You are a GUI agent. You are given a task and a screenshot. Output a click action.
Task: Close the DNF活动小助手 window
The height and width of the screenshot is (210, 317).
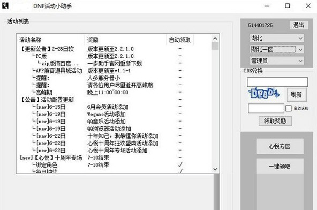click(x=308, y=6)
